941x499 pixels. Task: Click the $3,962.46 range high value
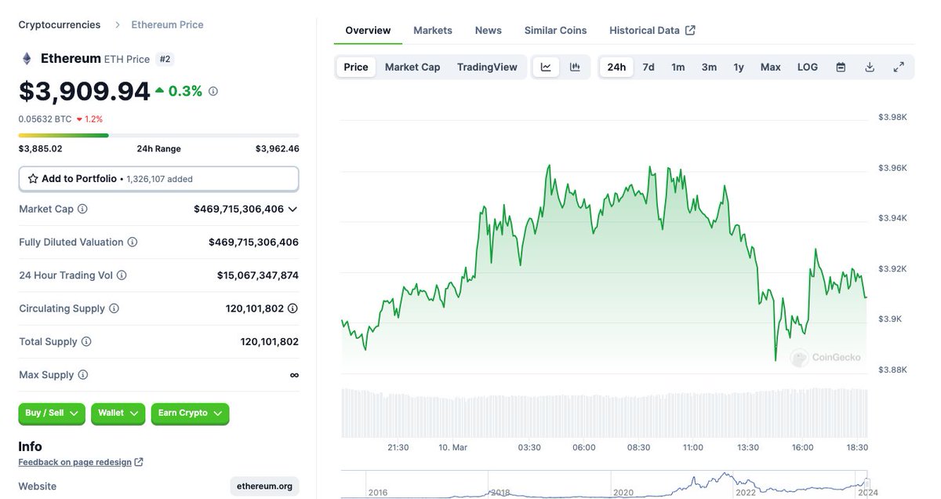[278, 148]
